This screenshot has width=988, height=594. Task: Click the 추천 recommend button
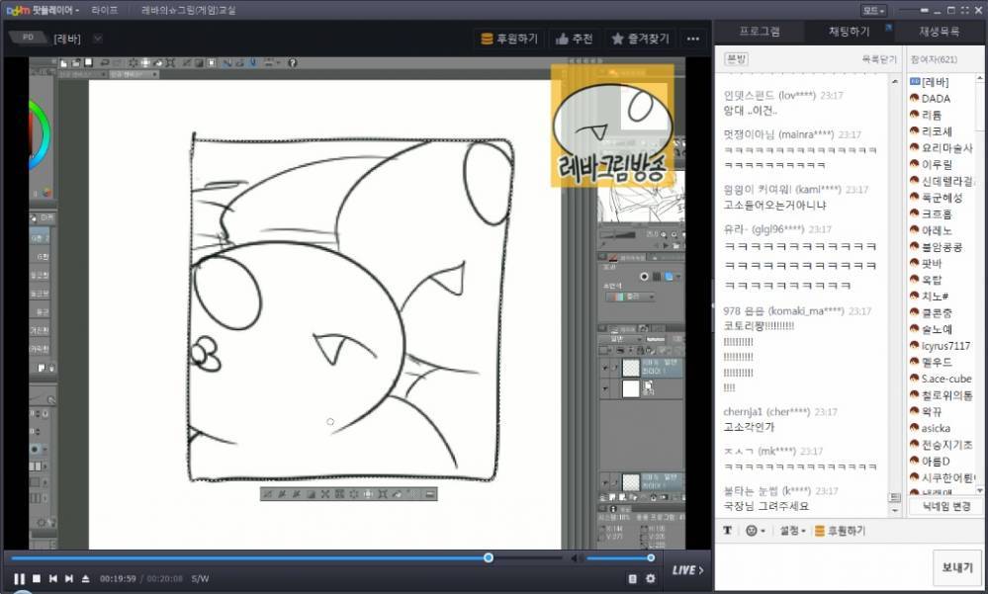[x=574, y=38]
